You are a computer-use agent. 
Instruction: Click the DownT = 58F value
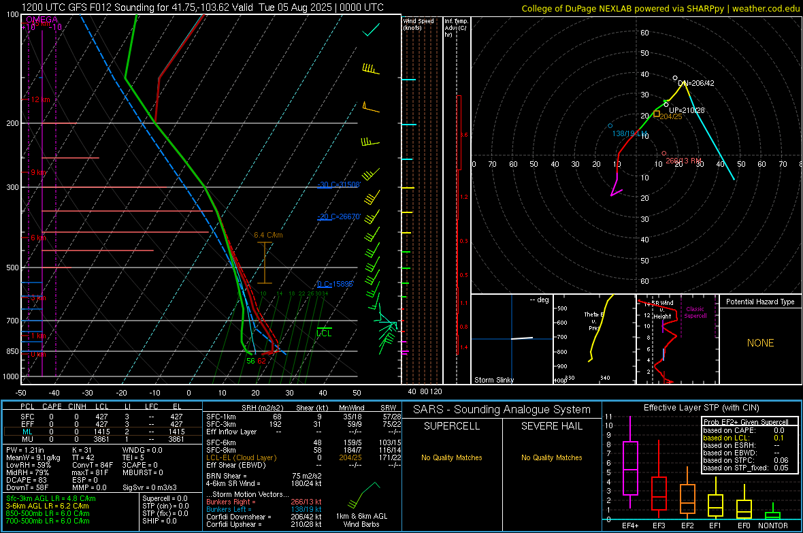(x=27, y=488)
